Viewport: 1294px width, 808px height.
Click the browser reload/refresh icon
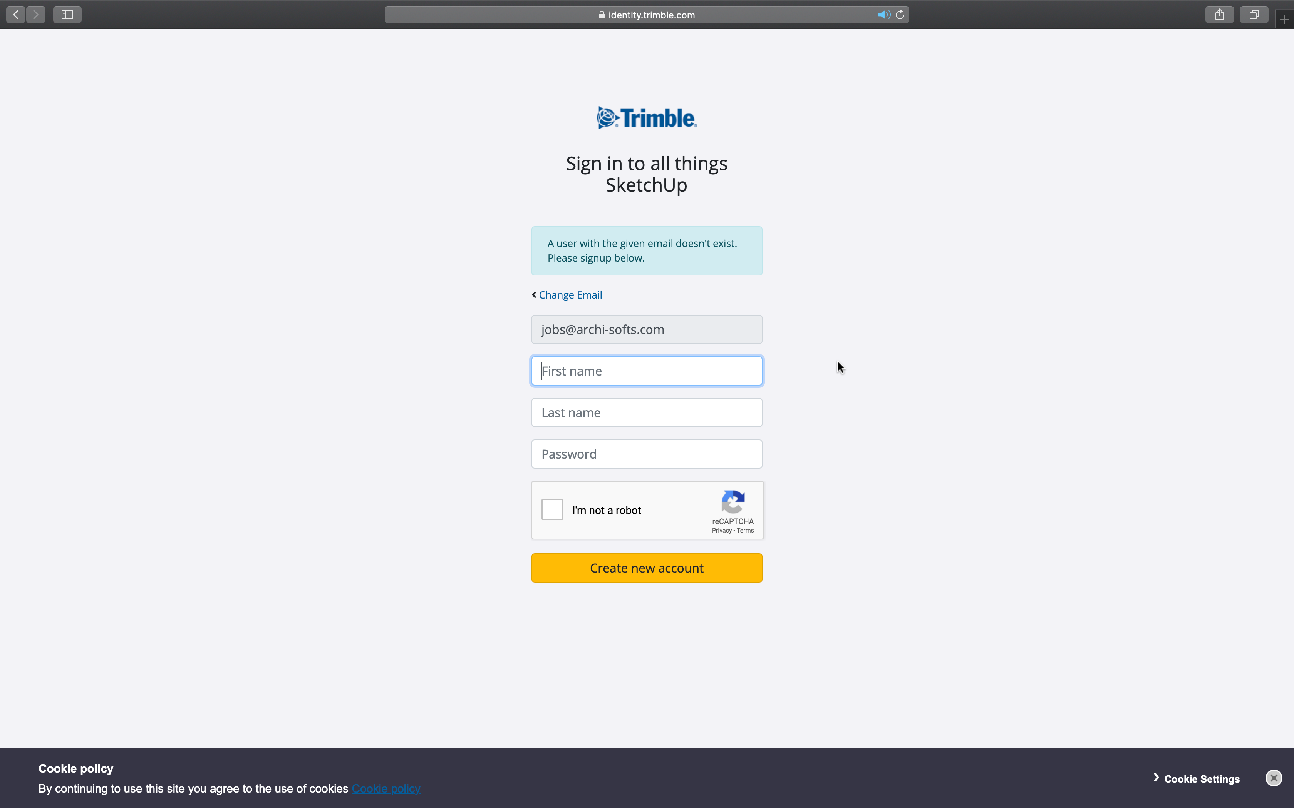coord(900,14)
